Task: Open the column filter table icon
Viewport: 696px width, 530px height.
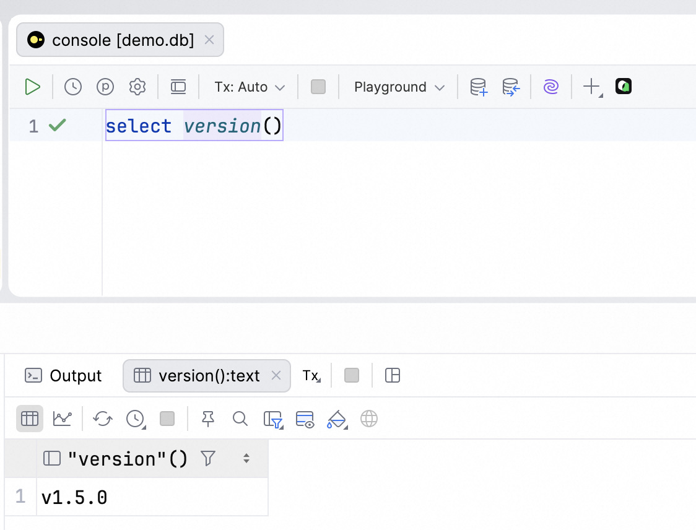Action: point(273,419)
